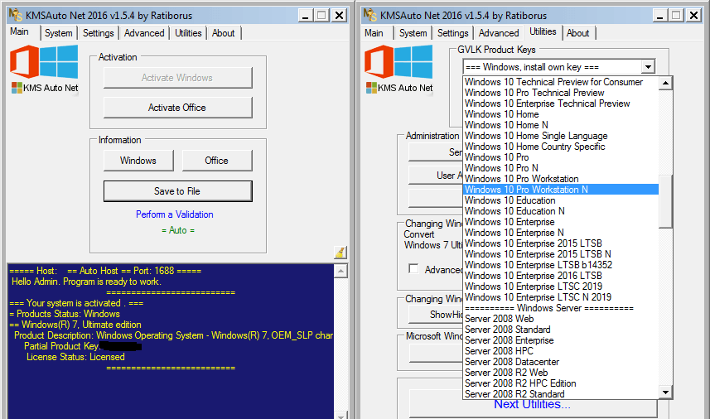Image resolution: width=710 pixels, height=419 pixels.
Task: Open the System tab in the left window
Action: pos(59,33)
